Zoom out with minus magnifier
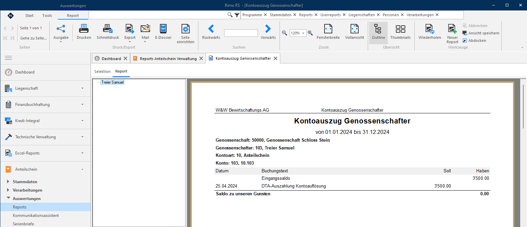527x227 pixels. pos(285,33)
